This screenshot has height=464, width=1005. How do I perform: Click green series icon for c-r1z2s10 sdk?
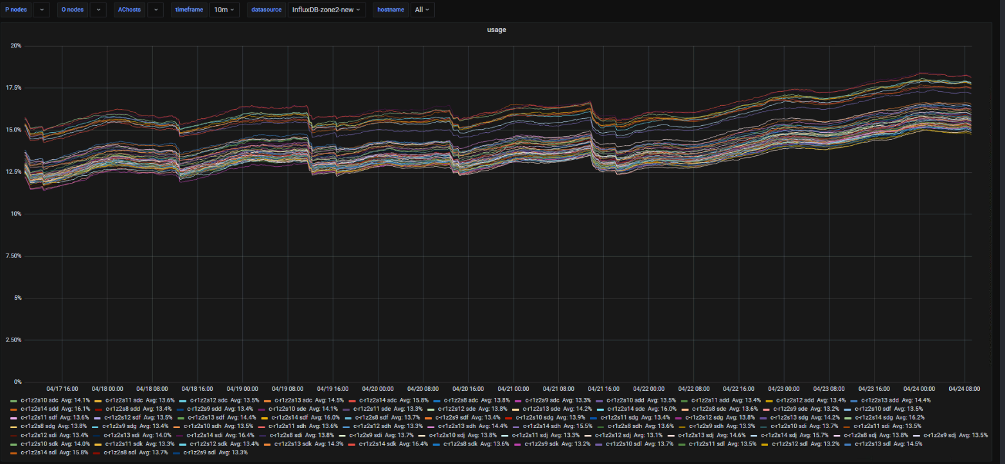[x=14, y=443]
